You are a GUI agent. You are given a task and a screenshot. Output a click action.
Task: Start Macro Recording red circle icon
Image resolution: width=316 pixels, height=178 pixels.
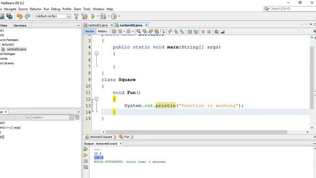click(203, 32)
